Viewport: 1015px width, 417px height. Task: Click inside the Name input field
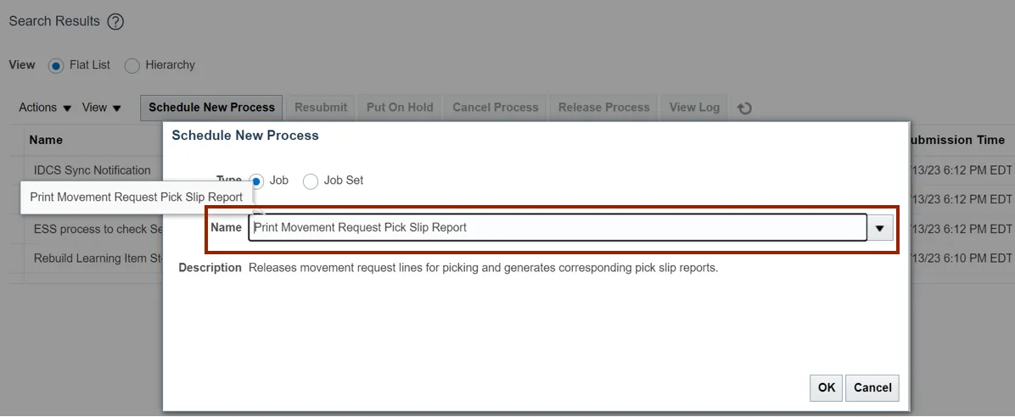tap(557, 228)
